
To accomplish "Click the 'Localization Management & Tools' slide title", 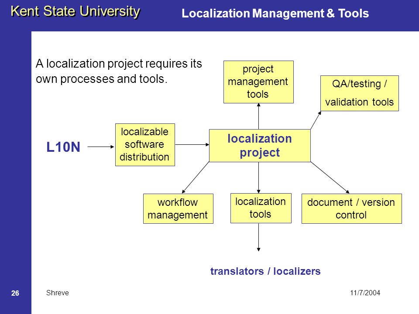I will 275,14.
